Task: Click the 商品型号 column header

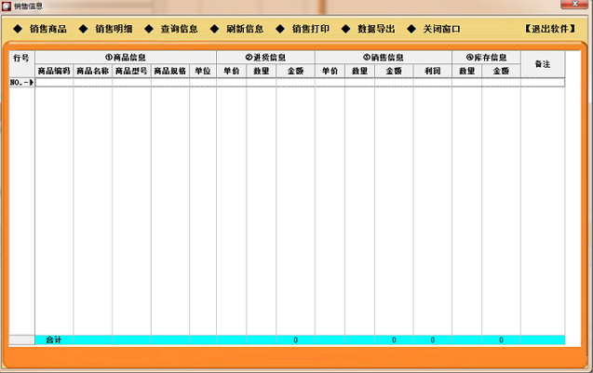Action: 131,71
